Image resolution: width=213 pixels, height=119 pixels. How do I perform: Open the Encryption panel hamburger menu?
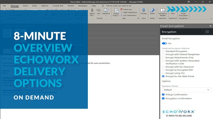tap(207, 32)
